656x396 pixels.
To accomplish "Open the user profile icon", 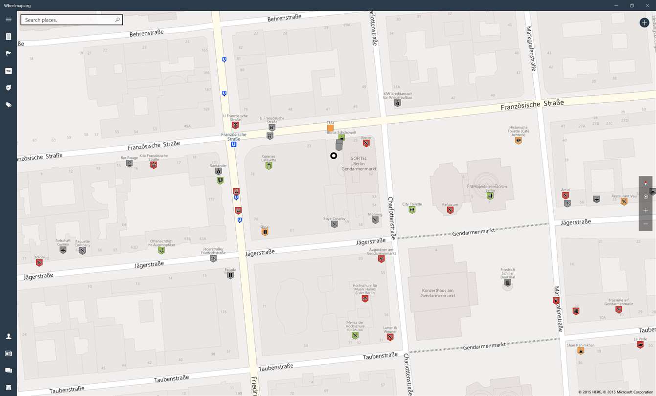I will click(8, 336).
